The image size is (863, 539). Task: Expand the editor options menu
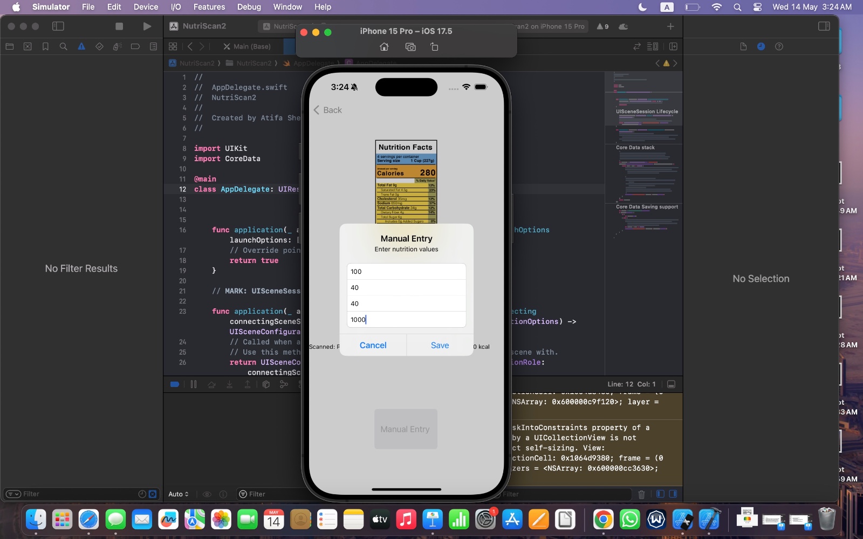pos(652,46)
